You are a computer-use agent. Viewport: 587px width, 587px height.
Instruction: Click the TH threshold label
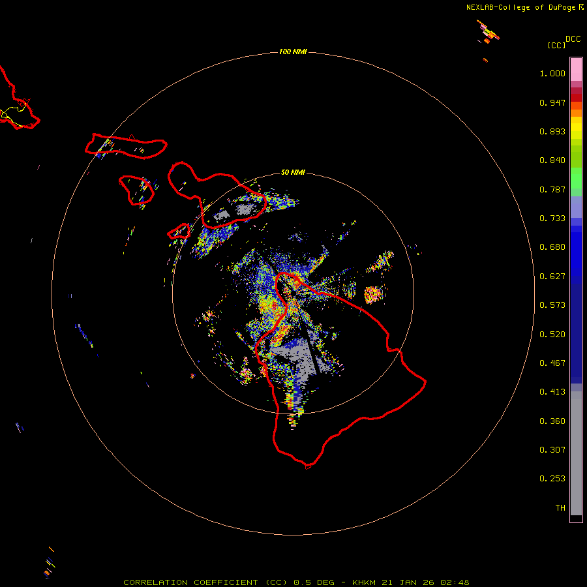coord(560,508)
